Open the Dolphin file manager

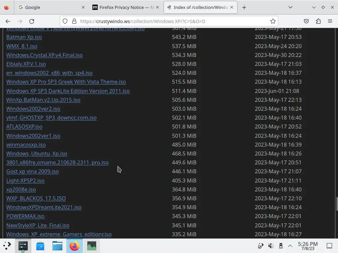click(57, 246)
